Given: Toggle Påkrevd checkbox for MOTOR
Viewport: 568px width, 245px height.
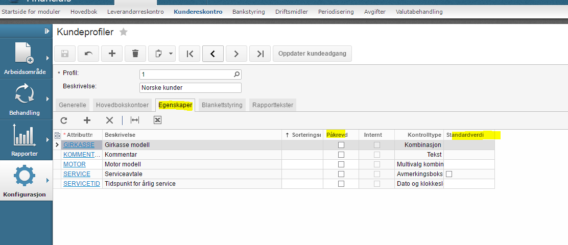Looking at the screenshot, I should pyautogui.click(x=341, y=164).
